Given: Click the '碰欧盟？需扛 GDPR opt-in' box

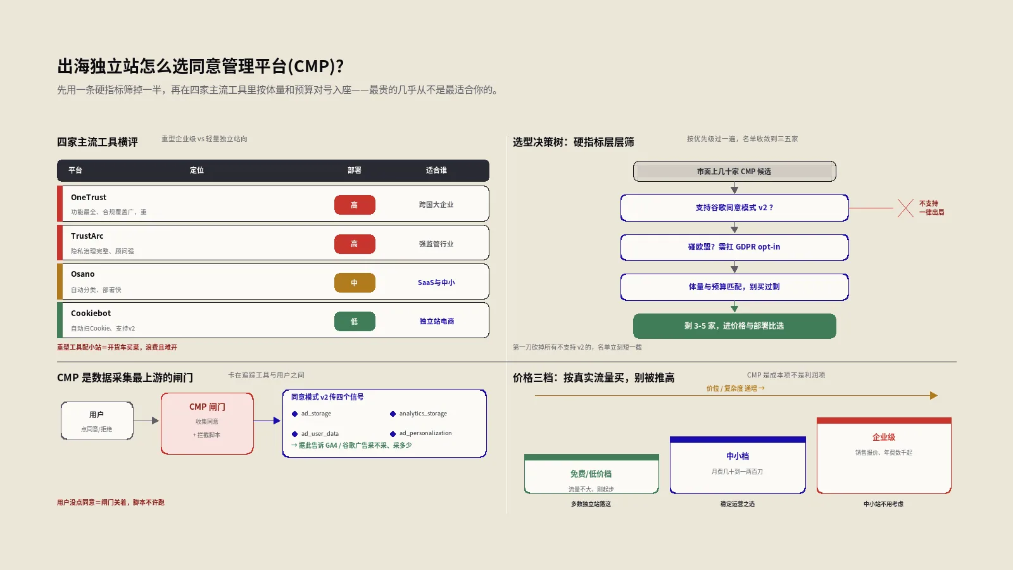Looking at the screenshot, I should [734, 248].
